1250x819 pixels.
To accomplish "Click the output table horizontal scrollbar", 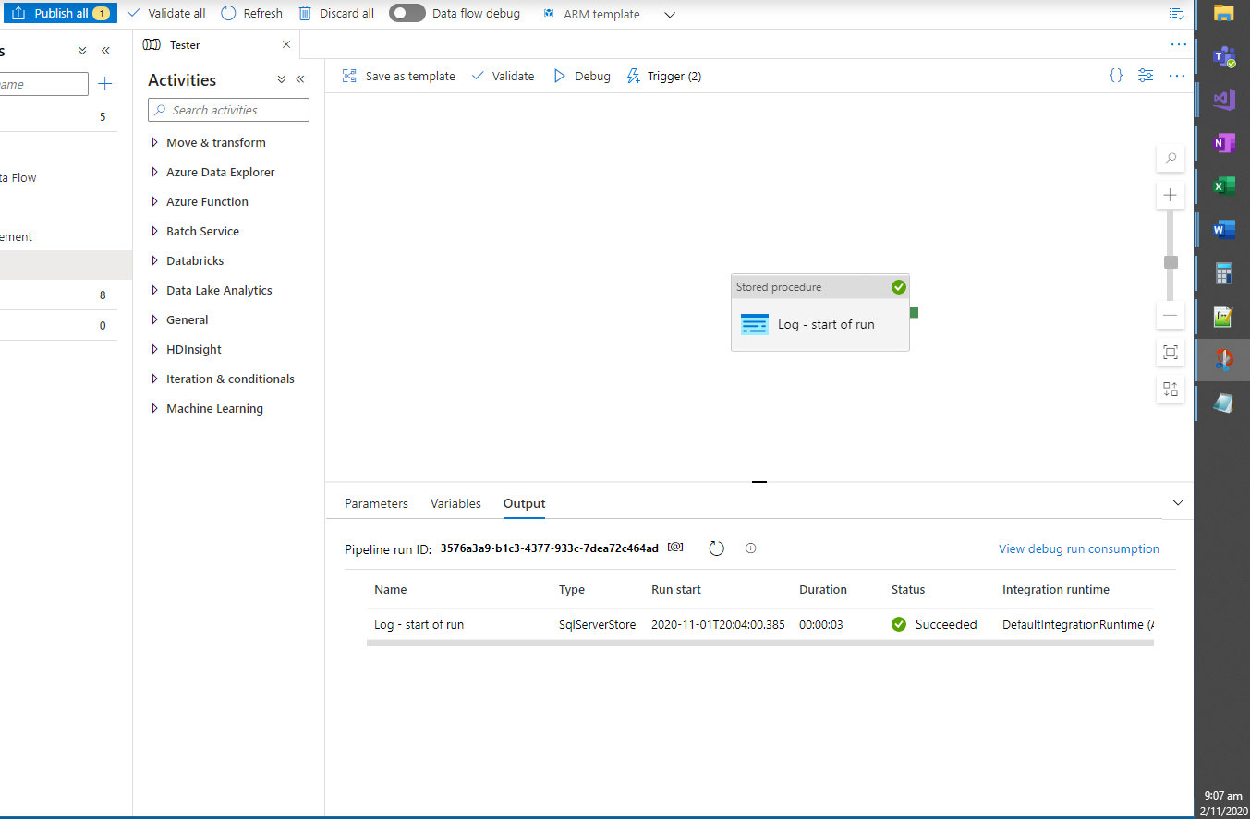I will [759, 643].
